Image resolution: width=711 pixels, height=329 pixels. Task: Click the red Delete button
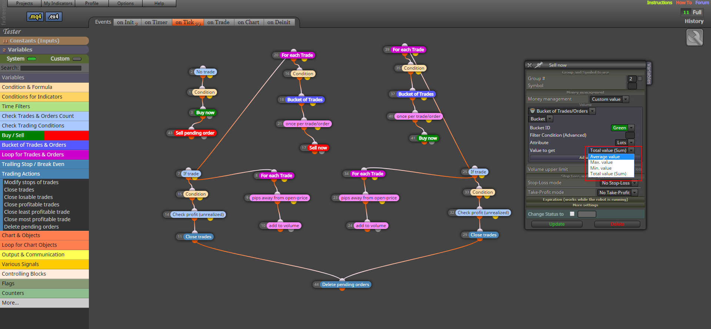pyautogui.click(x=617, y=224)
